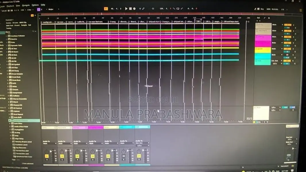Image resolution: width=306 pixels, height=172 pixels.
Task: Jump to the '2 song' locator
Action: 113,21
